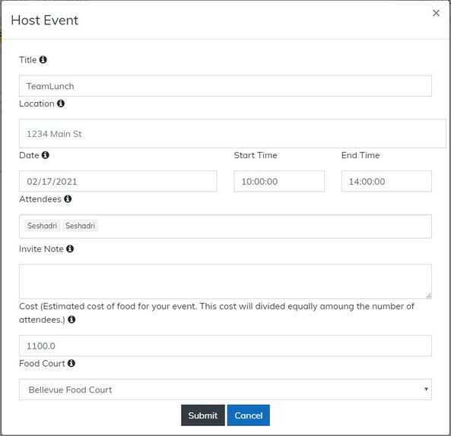Click the Location field with 1234 Main St
This screenshot has width=451, height=436.
233,133
